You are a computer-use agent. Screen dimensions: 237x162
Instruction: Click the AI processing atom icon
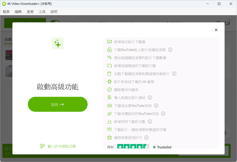109,82
